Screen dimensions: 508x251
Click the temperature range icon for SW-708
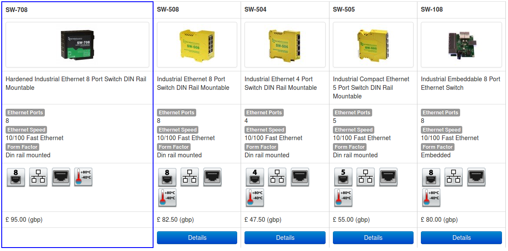coord(83,177)
